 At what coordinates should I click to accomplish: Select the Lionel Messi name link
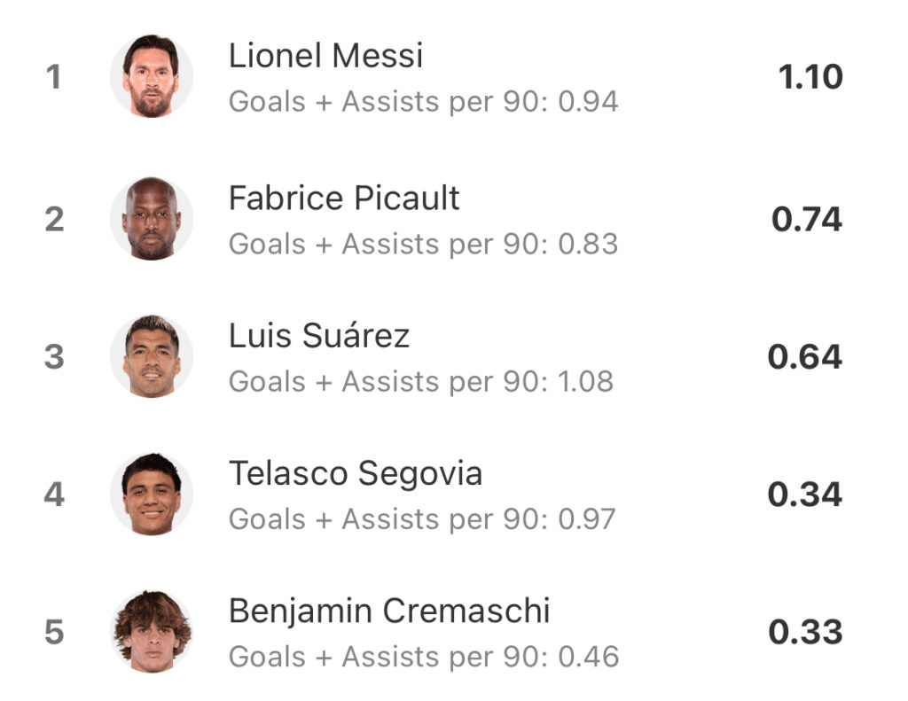click(x=325, y=56)
